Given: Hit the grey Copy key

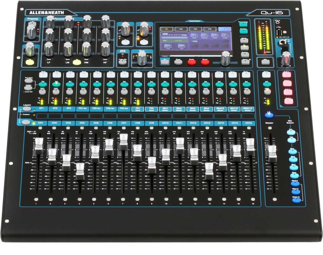Looking at the screenshot, I should point(178,62).
